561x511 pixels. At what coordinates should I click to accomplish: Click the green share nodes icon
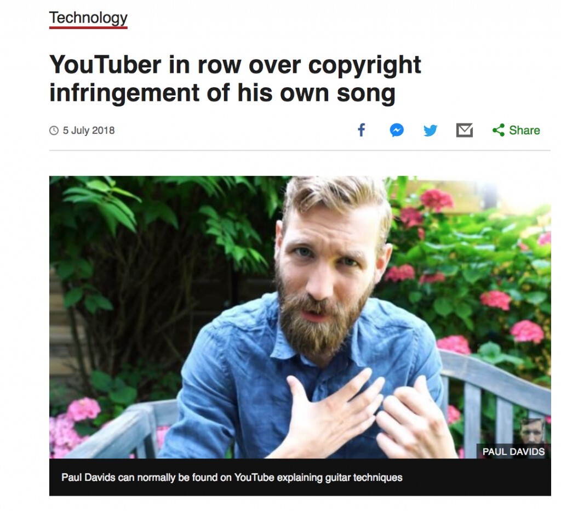click(x=499, y=130)
